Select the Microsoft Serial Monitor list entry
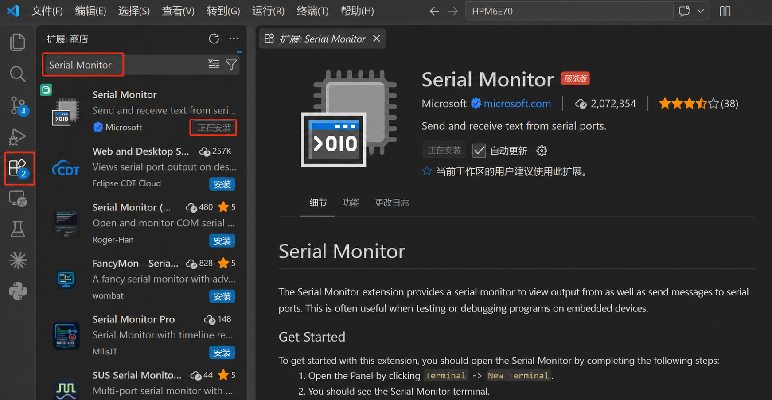Screen dimensions: 772x400 [142, 111]
